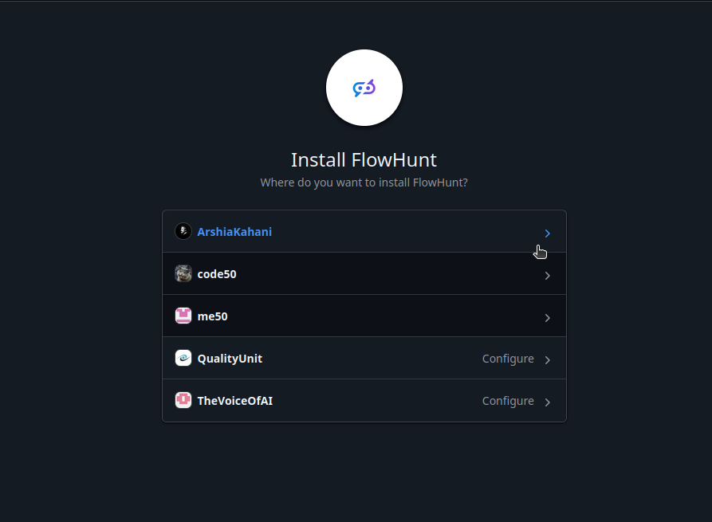712x522 pixels.
Task: Click the Configure link for QualityUnit
Action: (508, 358)
